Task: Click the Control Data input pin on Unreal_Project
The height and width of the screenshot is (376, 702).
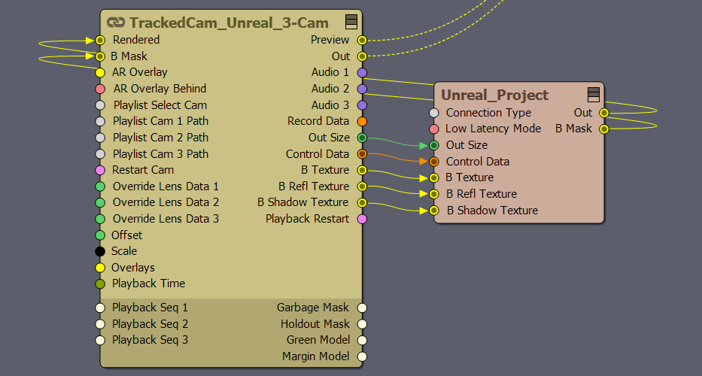Action: point(434,162)
